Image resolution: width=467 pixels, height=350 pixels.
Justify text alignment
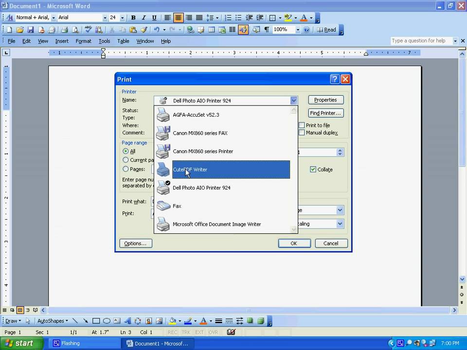199,18
